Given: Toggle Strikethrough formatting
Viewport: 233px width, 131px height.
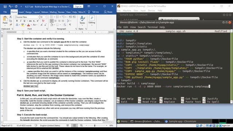Looking at the screenshot, I should (x=30, y=21).
